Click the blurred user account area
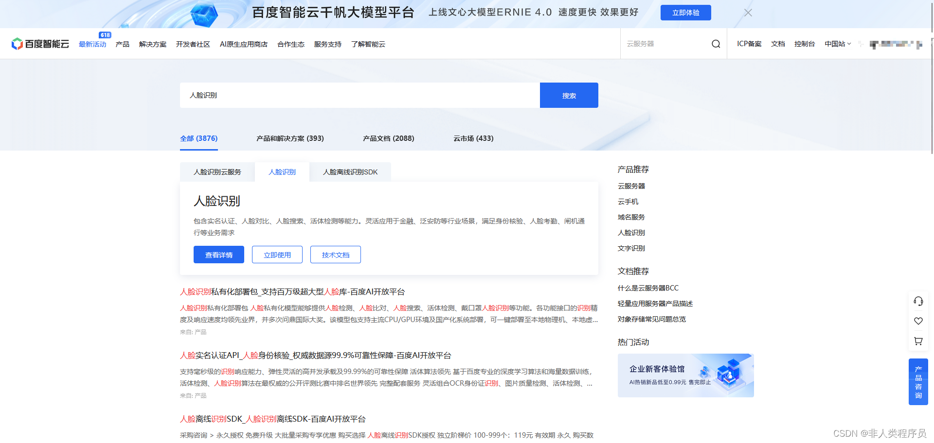Viewport: 934px width, 443px height. coord(896,44)
